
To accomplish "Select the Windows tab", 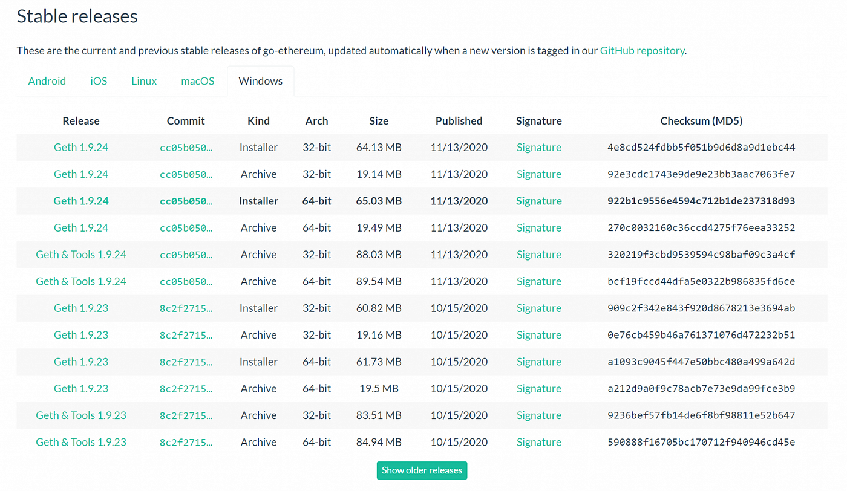I will point(261,81).
